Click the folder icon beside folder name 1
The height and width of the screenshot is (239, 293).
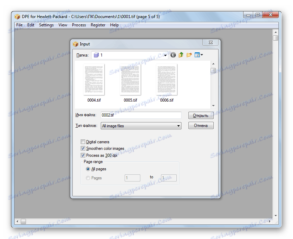click(96, 55)
